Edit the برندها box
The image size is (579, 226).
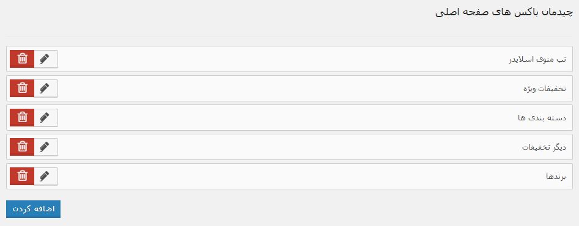(x=46, y=177)
